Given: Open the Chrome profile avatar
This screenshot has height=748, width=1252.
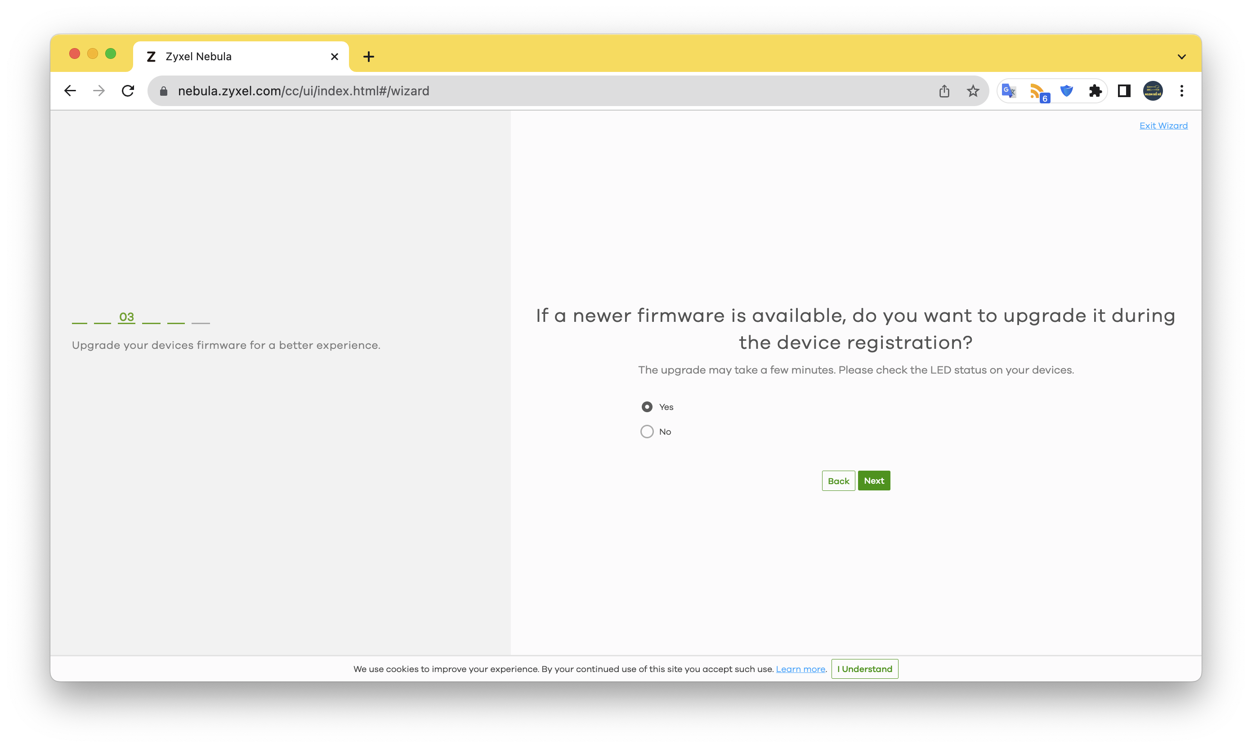Looking at the screenshot, I should tap(1153, 91).
